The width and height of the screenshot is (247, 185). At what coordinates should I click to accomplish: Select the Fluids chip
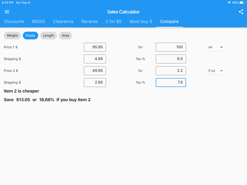(x=30, y=35)
